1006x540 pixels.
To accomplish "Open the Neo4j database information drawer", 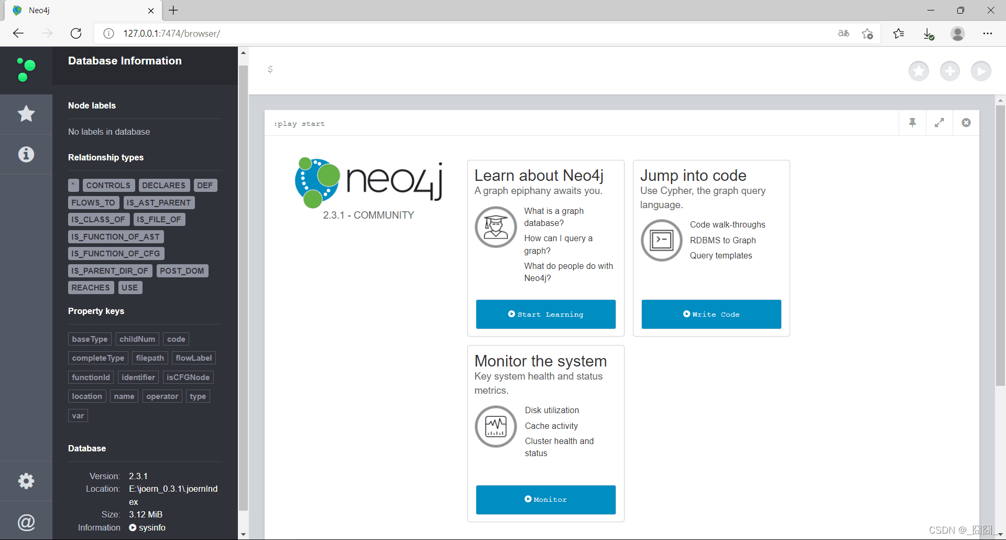I will pos(26,70).
